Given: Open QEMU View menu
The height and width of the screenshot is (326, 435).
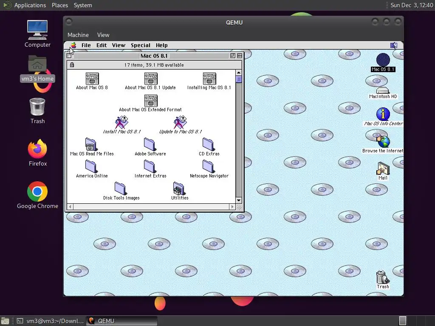Looking at the screenshot, I should click(x=103, y=35).
